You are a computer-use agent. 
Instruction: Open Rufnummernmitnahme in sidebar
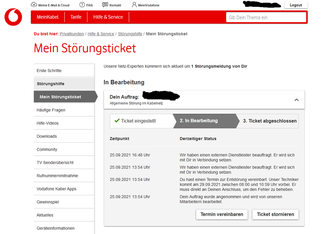pos(64,176)
